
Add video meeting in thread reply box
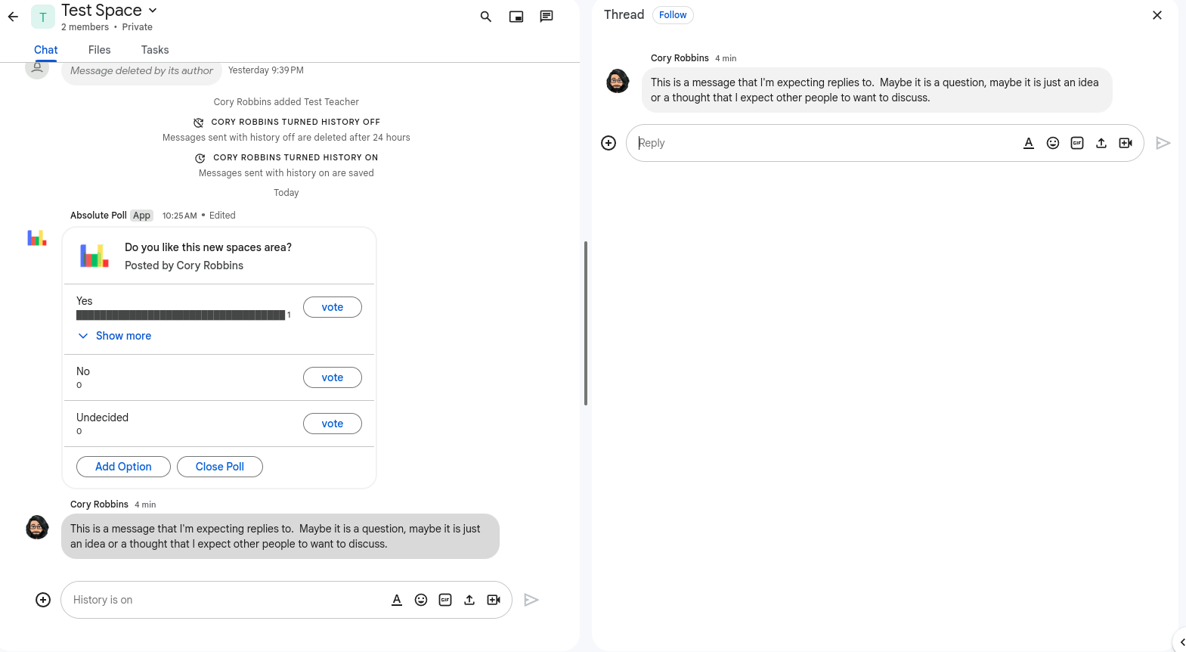1126,143
